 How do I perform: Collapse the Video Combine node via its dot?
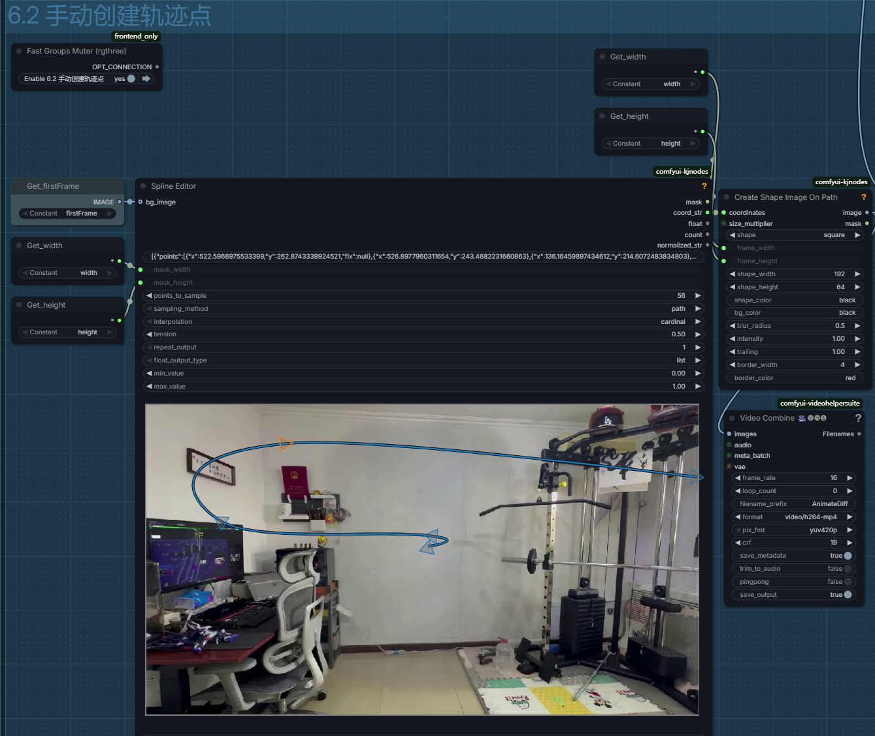pyautogui.click(x=732, y=418)
